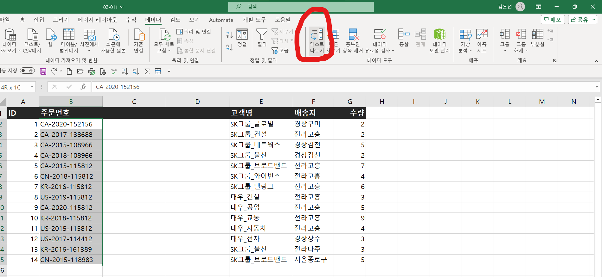
Task: Click cell SK그룹_텔링크
Action: click(x=261, y=187)
